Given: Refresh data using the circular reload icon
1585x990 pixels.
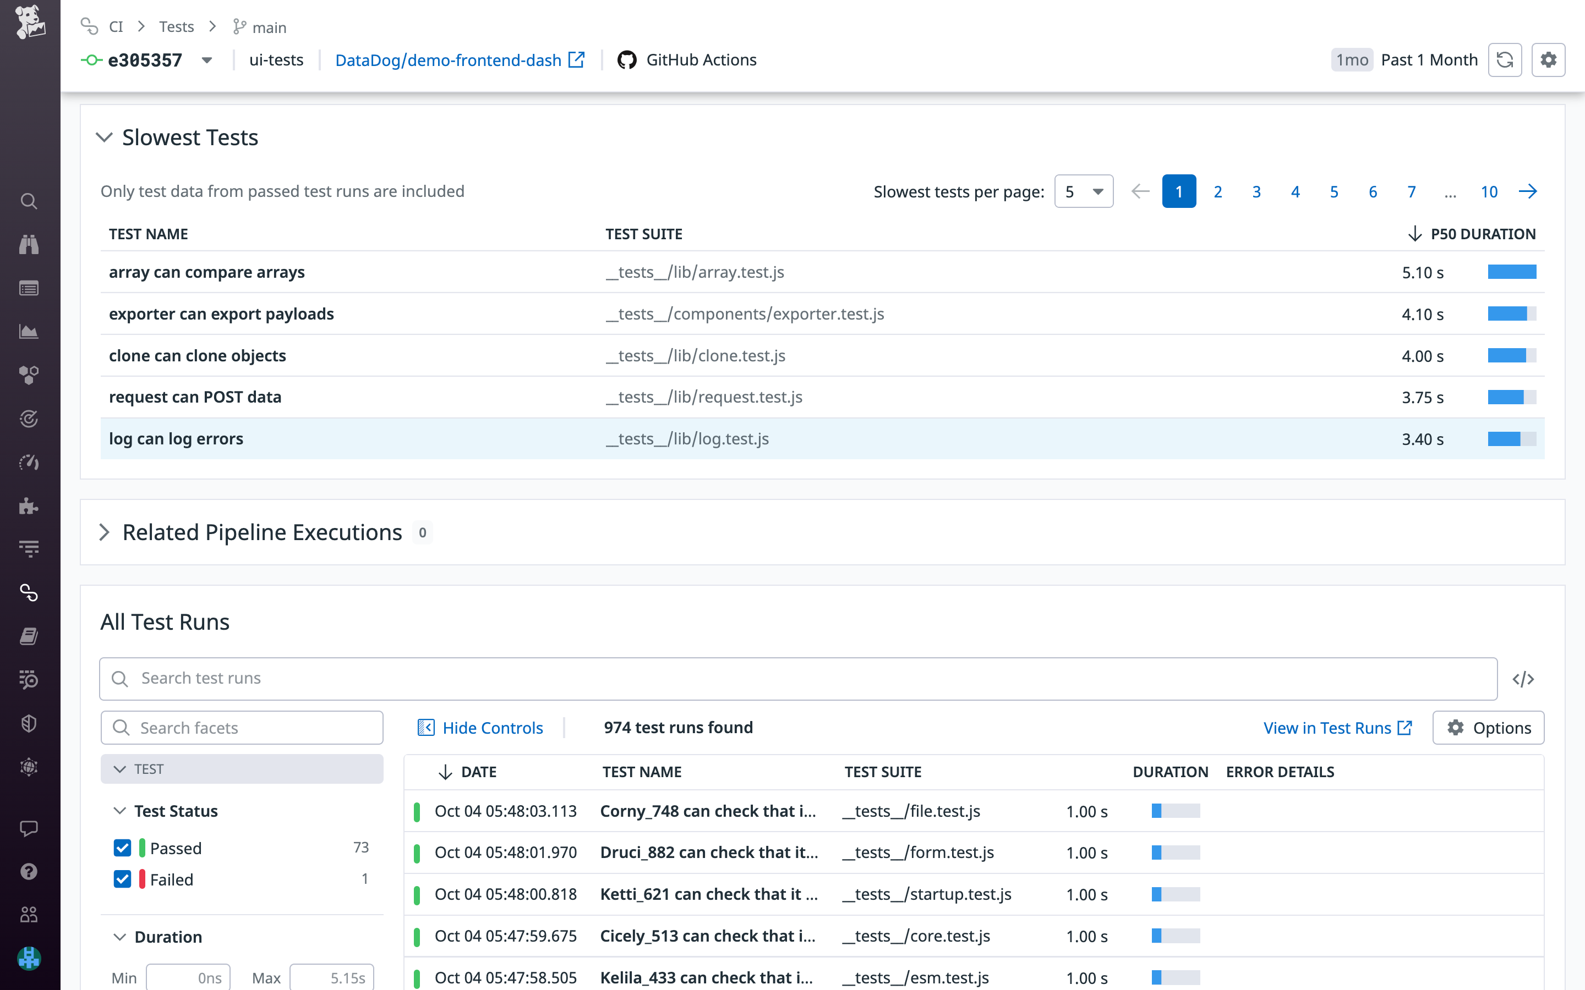Looking at the screenshot, I should [1505, 59].
